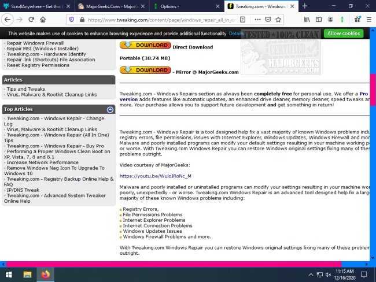
Task: Click Firefox icon in taskbar
Action: 45,274
